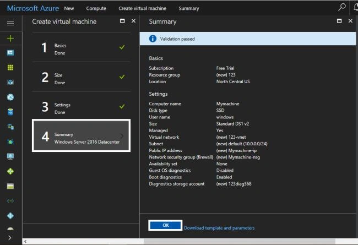Click the green plus New resource icon
358x245 pixels.
10,39
